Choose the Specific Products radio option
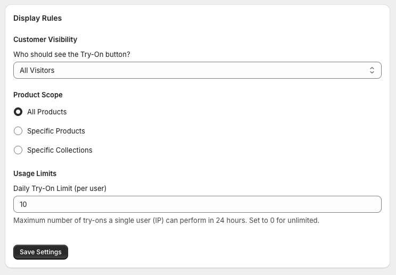The image size is (396, 275). coord(18,131)
